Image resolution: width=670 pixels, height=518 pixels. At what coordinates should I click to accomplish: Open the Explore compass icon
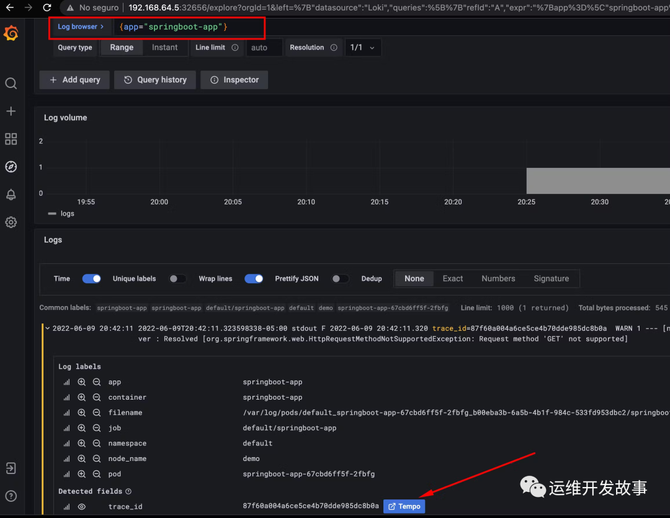(x=11, y=167)
